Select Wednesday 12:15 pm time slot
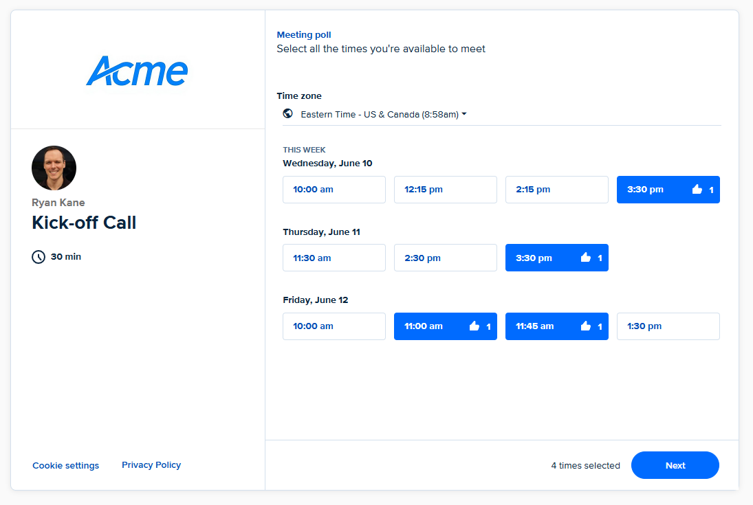The height and width of the screenshot is (505, 753). pyautogui.click(x=446, y=190)
